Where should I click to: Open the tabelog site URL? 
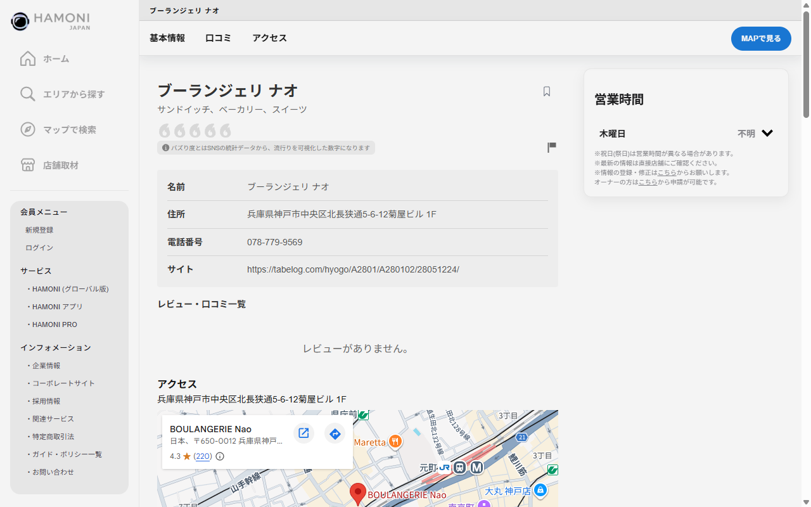tap(353, 269)
